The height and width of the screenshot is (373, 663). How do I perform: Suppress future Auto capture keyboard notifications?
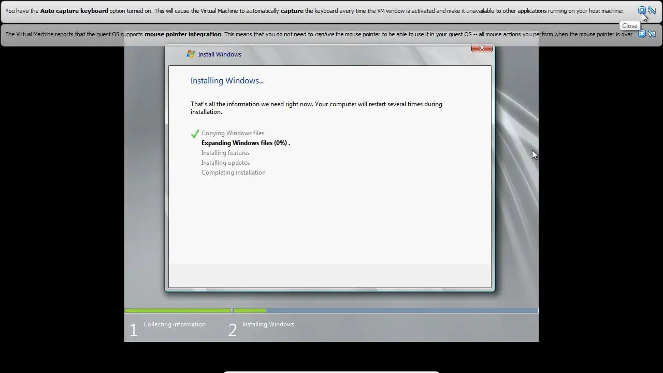652,10
